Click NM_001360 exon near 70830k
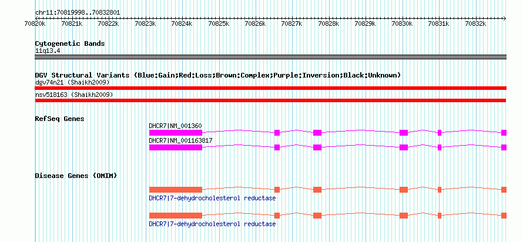 click(x=404, y=133)
